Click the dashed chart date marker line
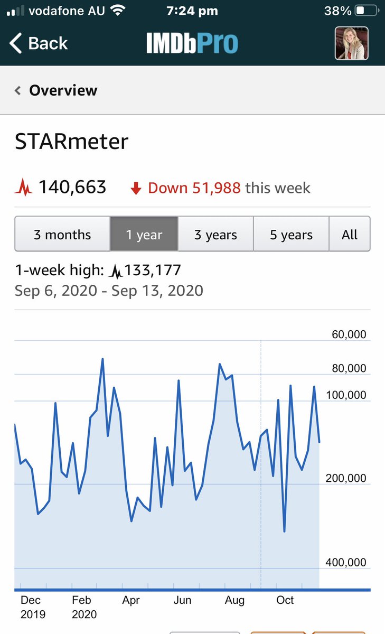This screenshot has height=634, width=385. coord(261,464)
